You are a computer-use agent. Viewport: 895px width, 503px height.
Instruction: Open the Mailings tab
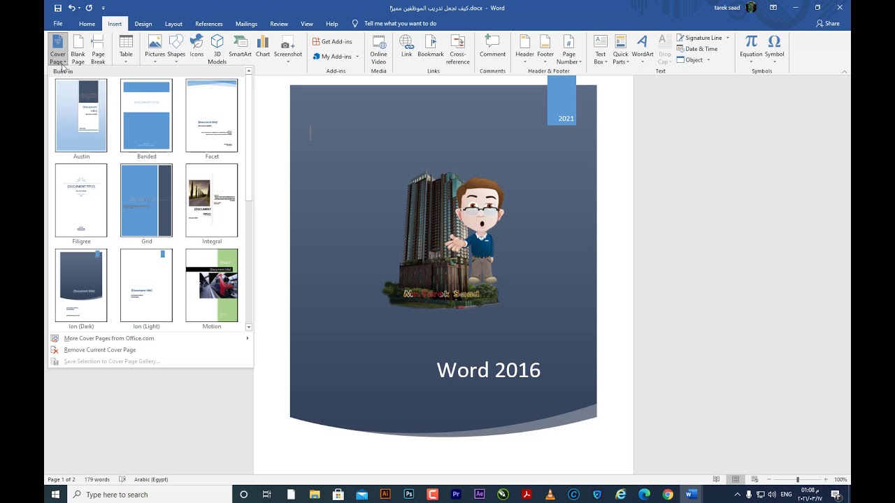click(246, 24)
